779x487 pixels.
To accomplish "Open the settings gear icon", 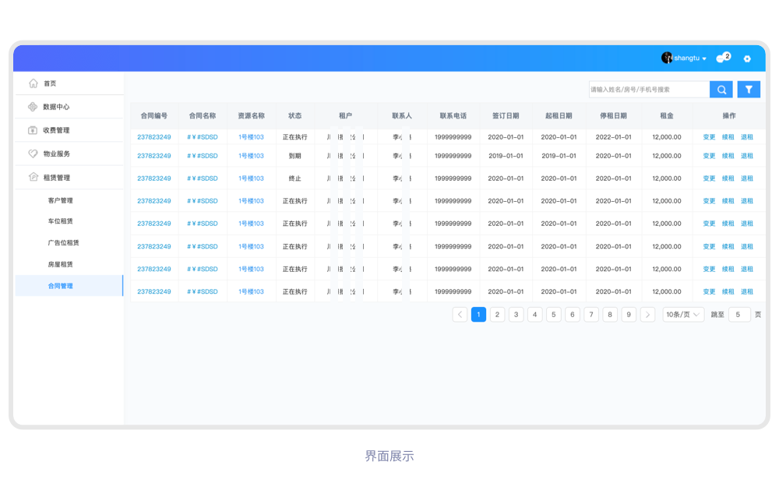I will pyautogui.click(x=747, y=58).
